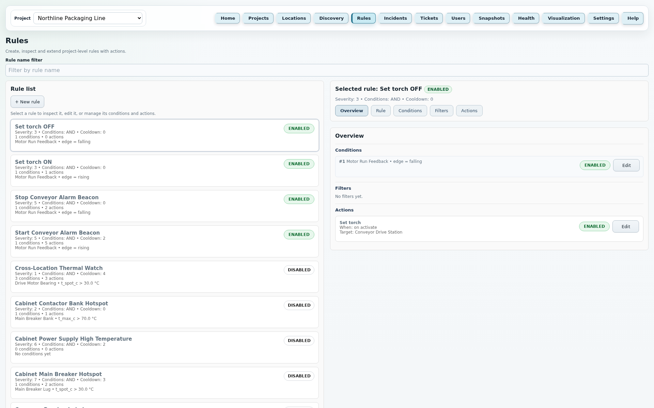Open the Project dropdown selector
Screen dimensions: 654x408
tap(88, 18)
